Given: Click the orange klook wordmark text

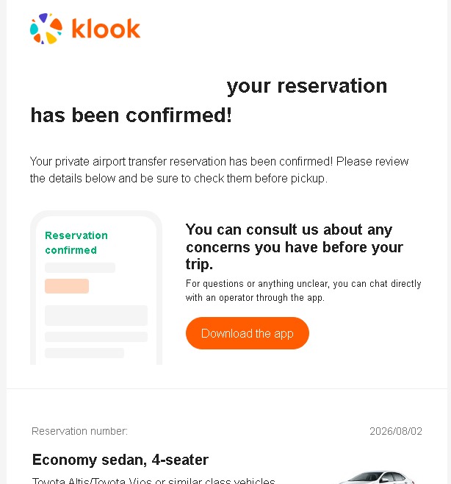Looking at the screenshot, I should pos(106,29).
